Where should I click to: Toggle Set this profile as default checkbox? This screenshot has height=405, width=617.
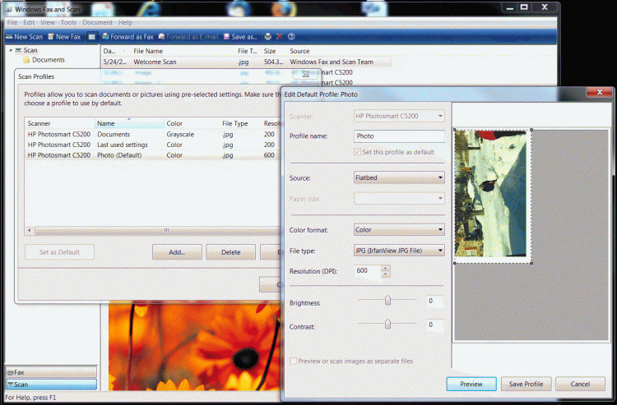tap(357, 152)
